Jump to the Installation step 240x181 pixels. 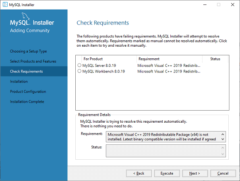pos(19,82)
